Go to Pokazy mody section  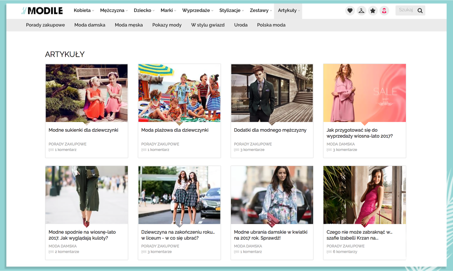[167, 25]
